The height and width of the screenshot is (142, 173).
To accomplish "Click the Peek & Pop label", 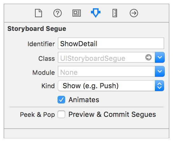I will (38, 115).
